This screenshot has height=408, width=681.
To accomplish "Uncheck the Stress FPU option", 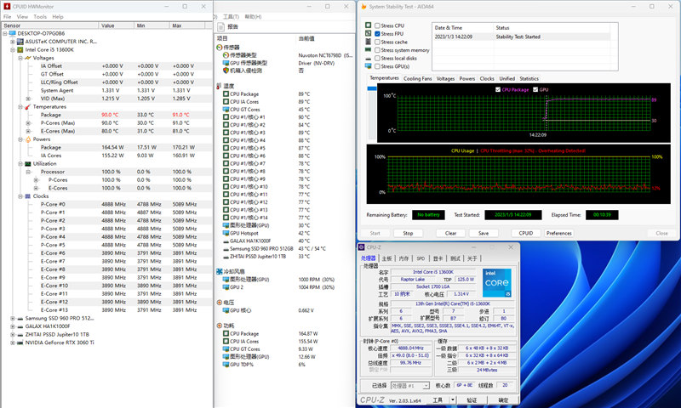I will coord(378,33).
